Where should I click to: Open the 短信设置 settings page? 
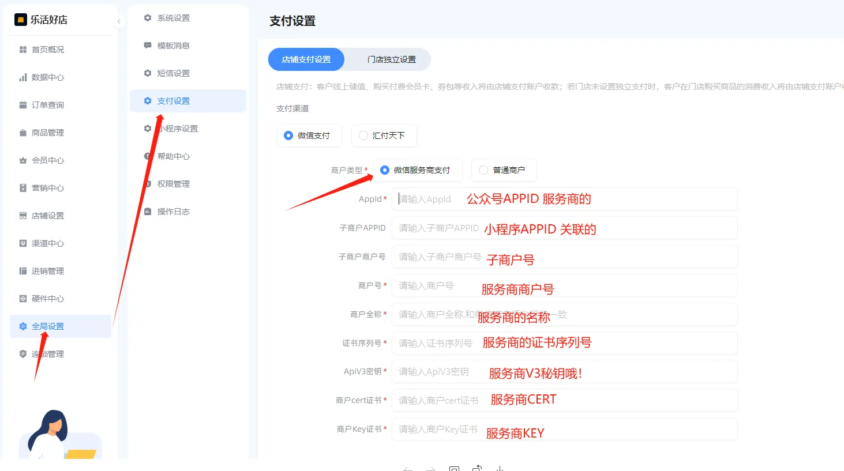(173, 73)
